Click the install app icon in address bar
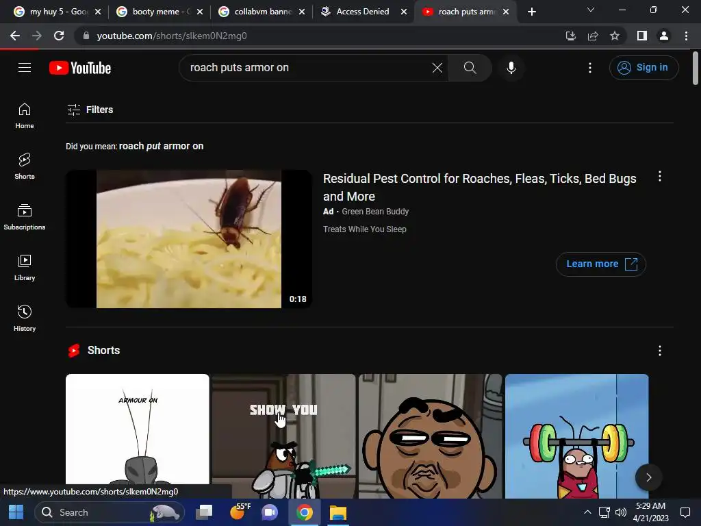 (570, 36)
